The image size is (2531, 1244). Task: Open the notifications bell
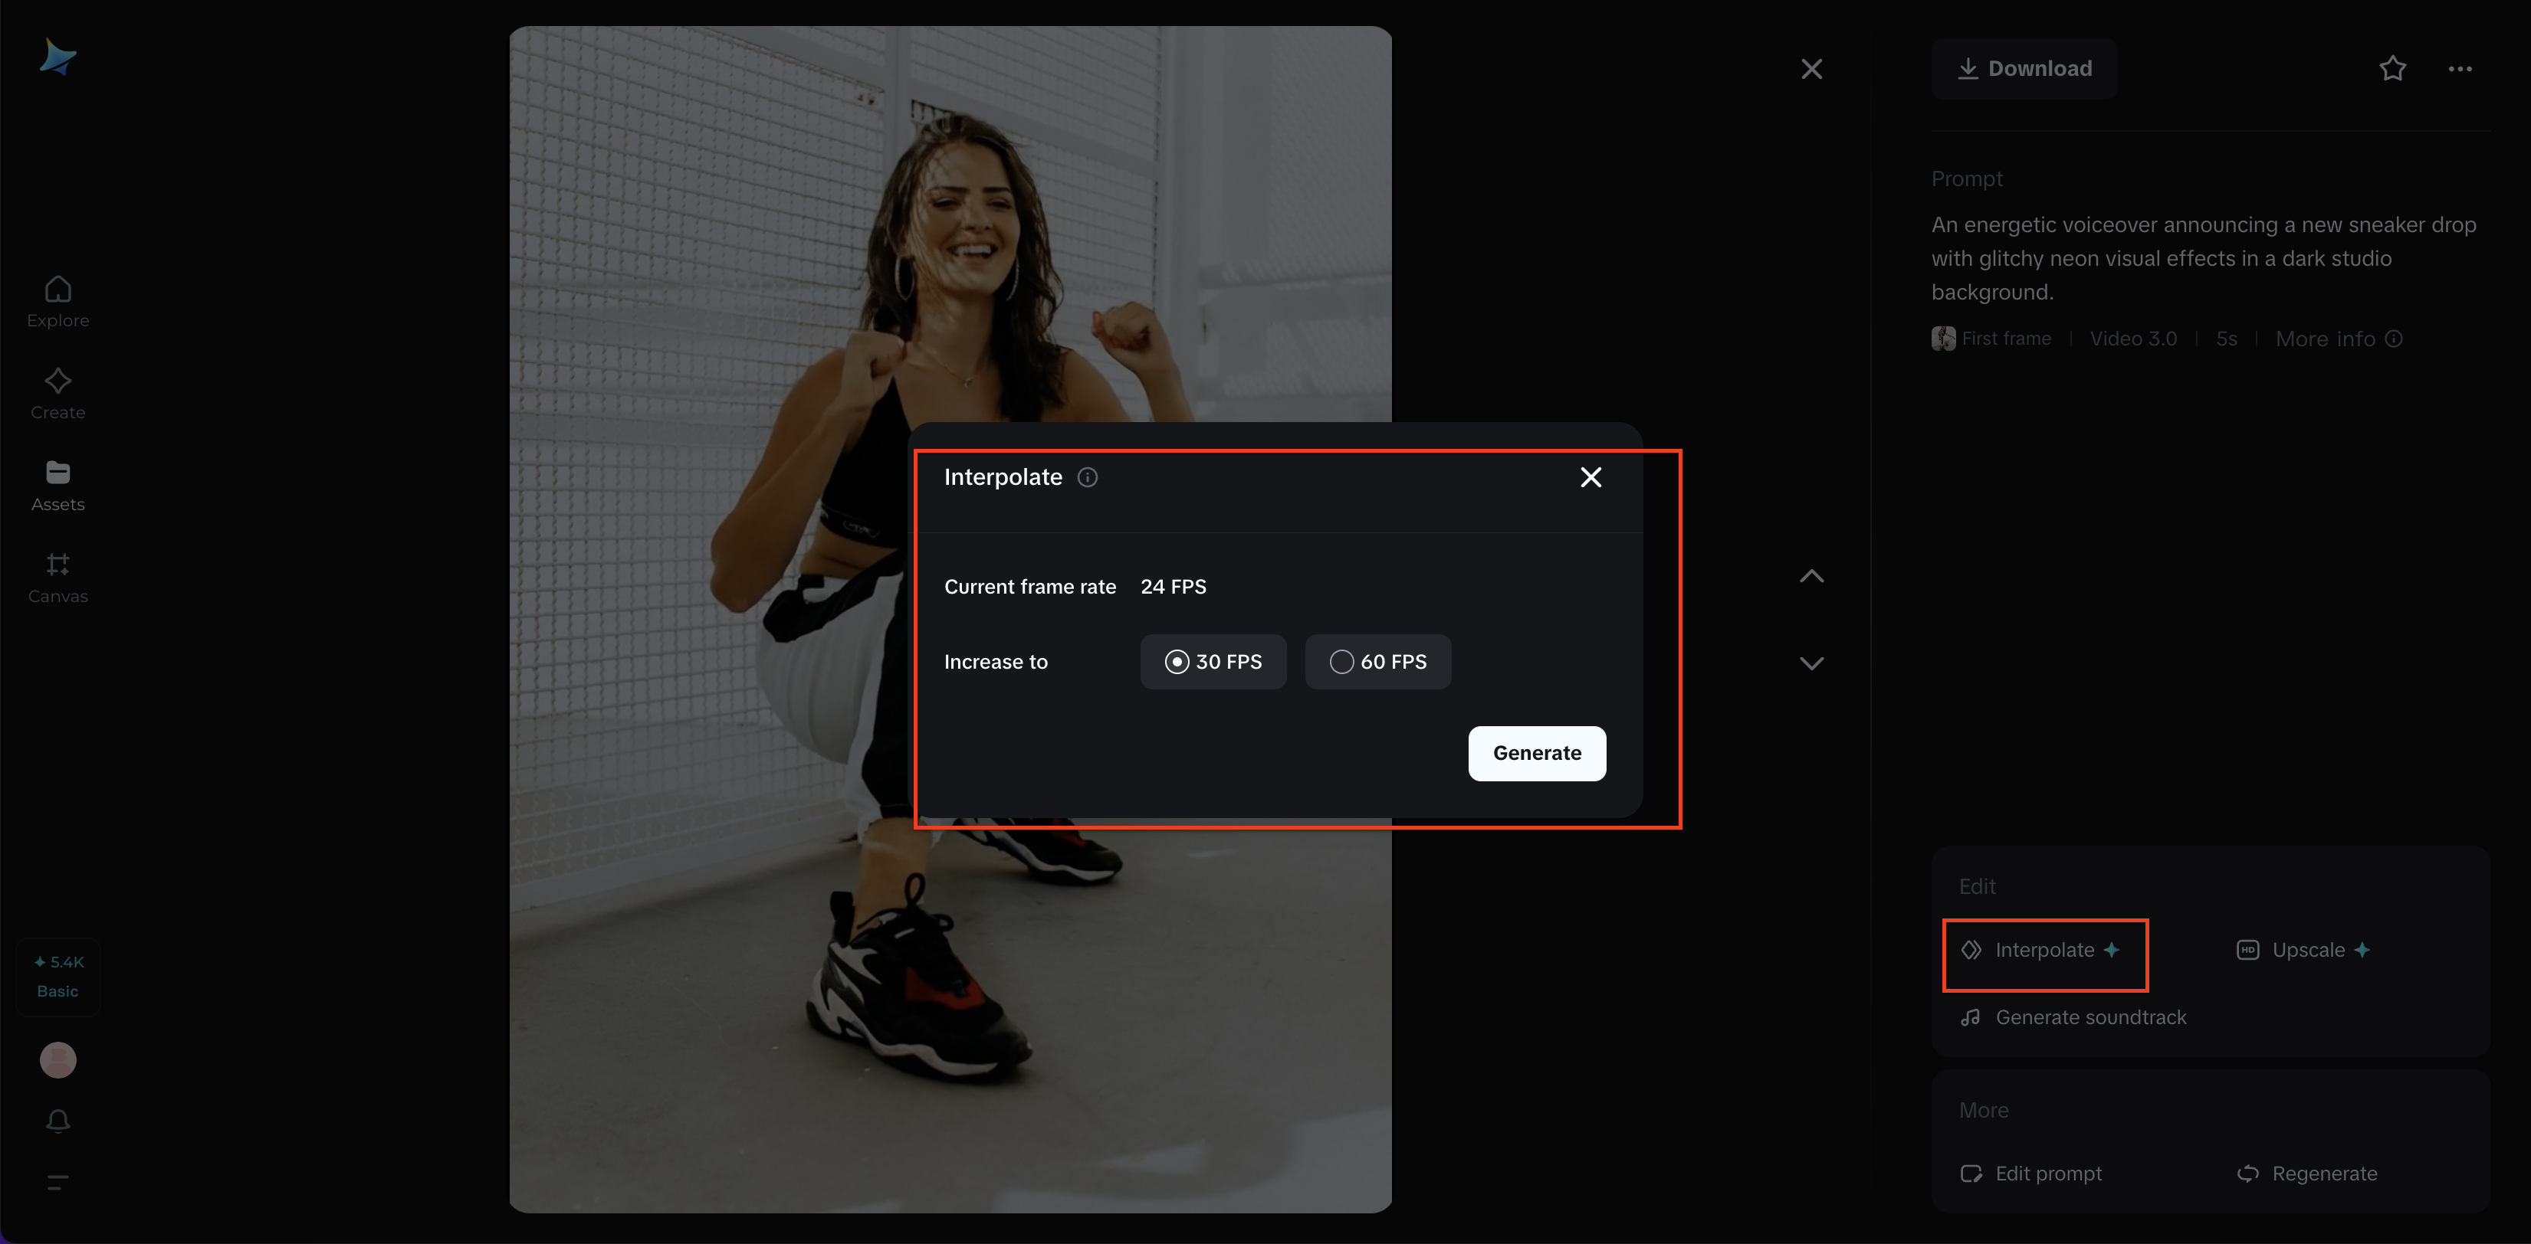click(x=58, y=1120)
